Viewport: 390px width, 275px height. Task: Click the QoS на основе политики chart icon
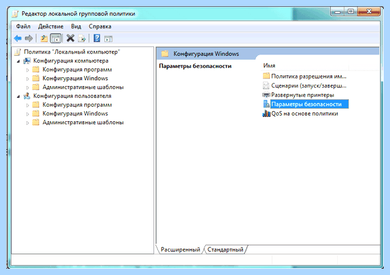coord(266,114)
